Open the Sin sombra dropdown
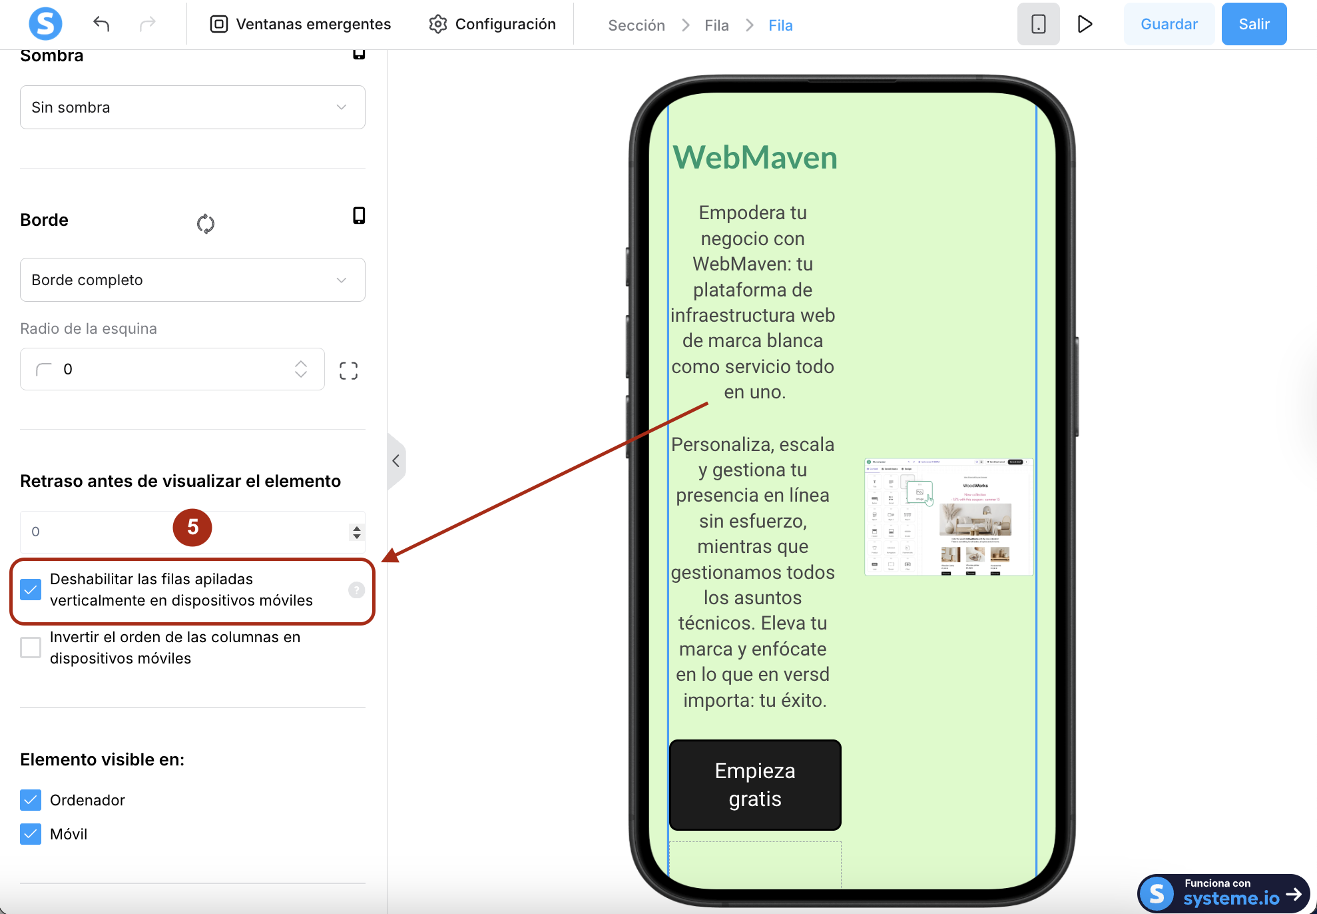This screenshot has height=914, width=1317. 192,107
